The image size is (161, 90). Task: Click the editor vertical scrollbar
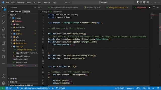click(x=160, y=29)
